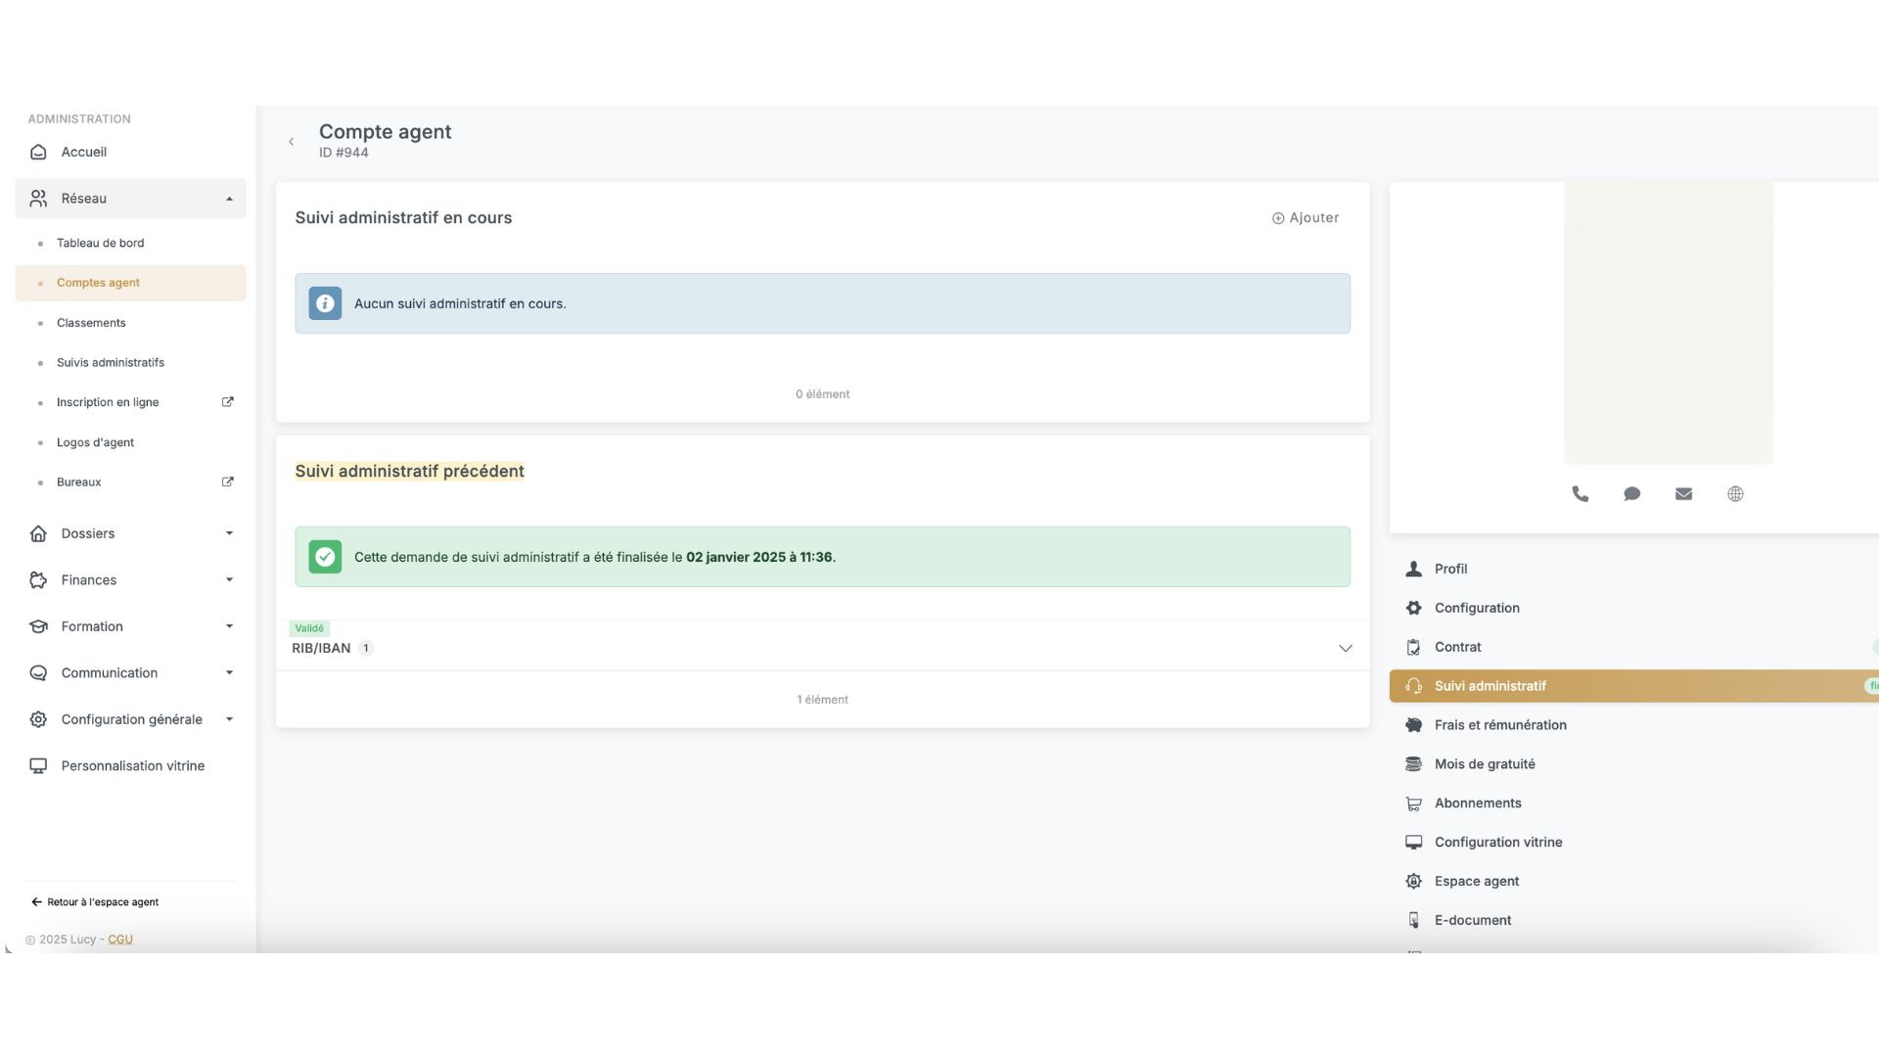Switch to the Contrat section
Image resolution: width=1879 pixels, height=1057 pixels.
point(1457,647)
